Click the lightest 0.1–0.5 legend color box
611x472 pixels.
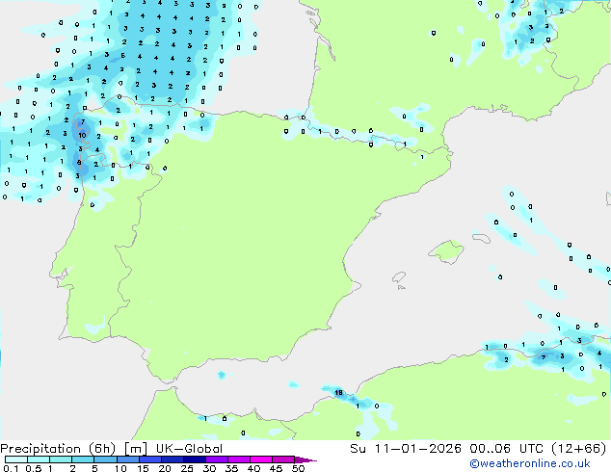pyautogui.click(x=16, y=459)
